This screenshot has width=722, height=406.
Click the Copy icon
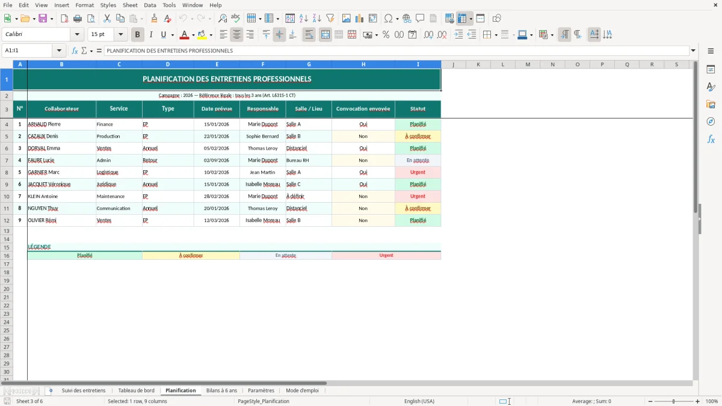point(120,19)
